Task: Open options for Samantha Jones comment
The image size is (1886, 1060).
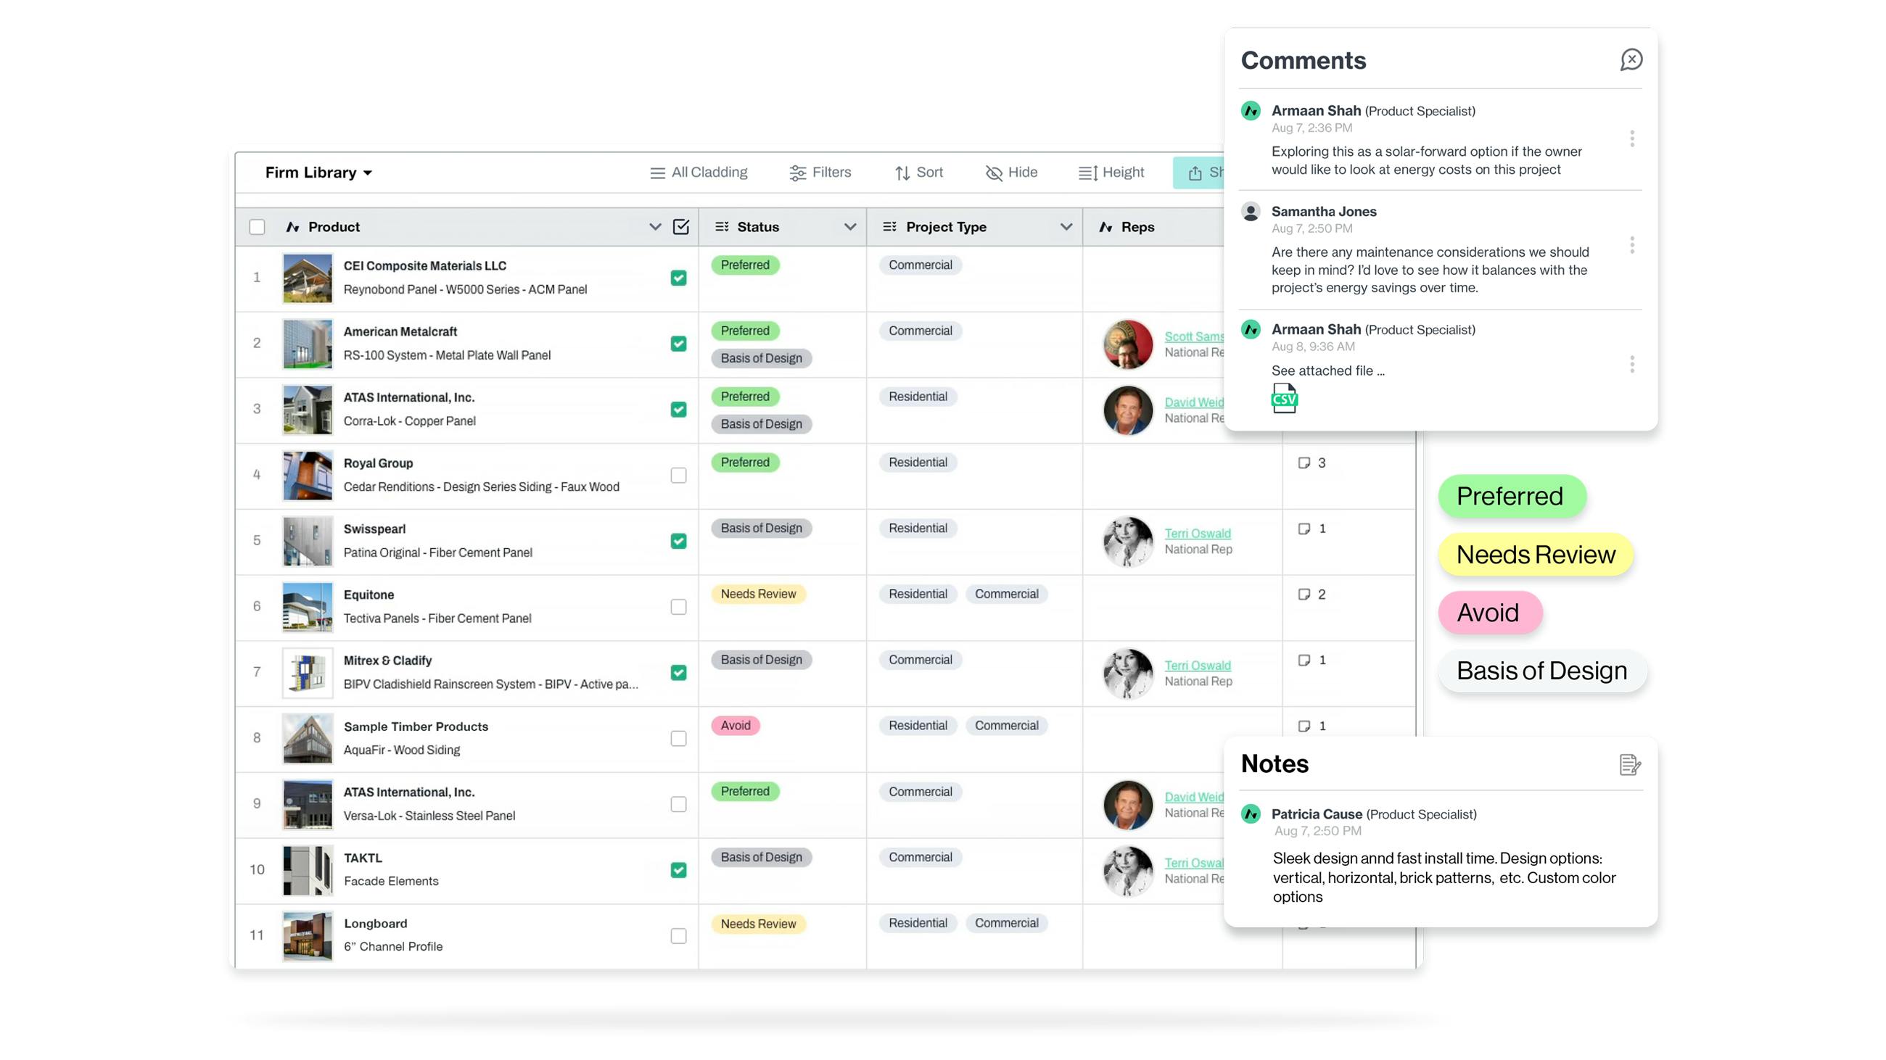Action: coord(1631,246)
